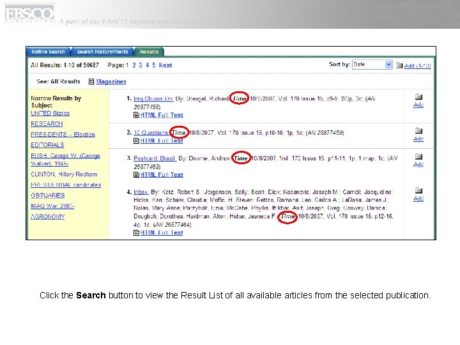
Task: Click full text page icon for result 1
Action: pos(136,115)
